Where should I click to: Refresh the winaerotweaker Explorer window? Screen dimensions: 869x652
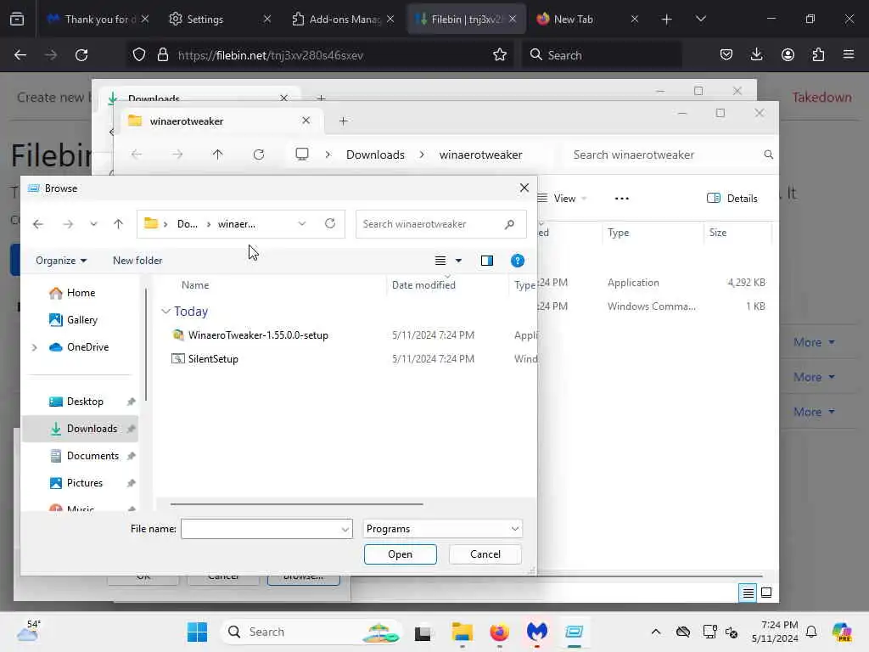point(258,155)
